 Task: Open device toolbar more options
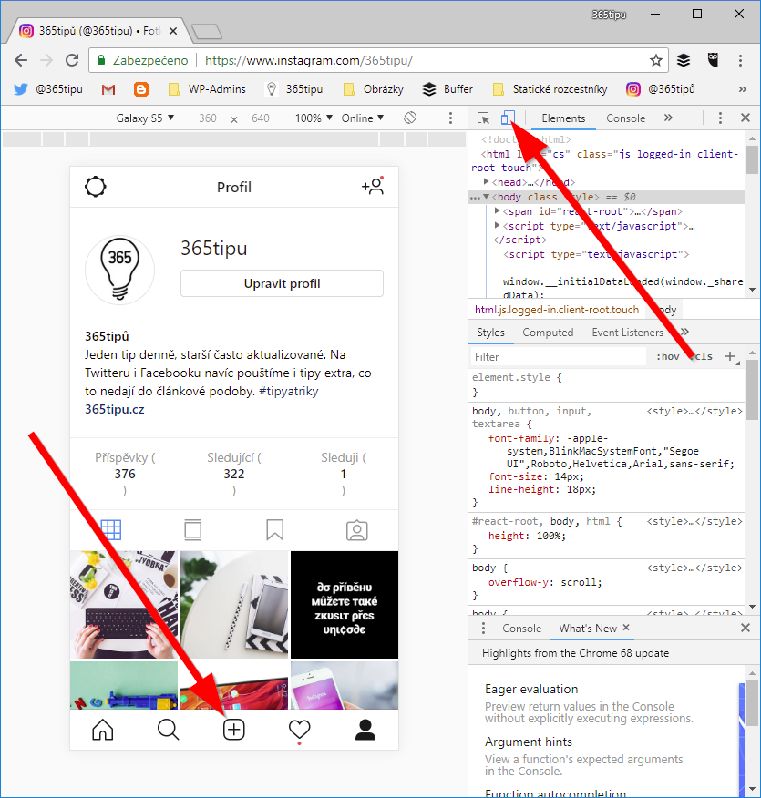point(450,118)
